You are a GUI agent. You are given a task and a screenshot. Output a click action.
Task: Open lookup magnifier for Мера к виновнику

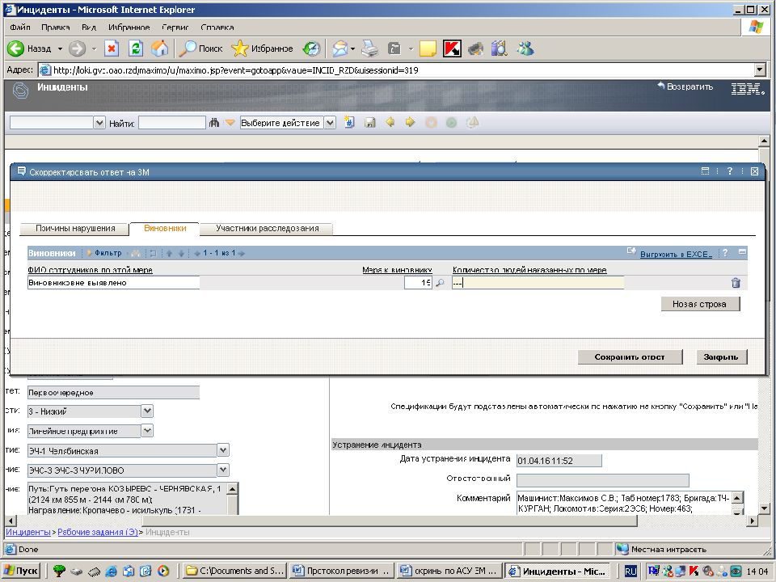click(x=440, y=283)
